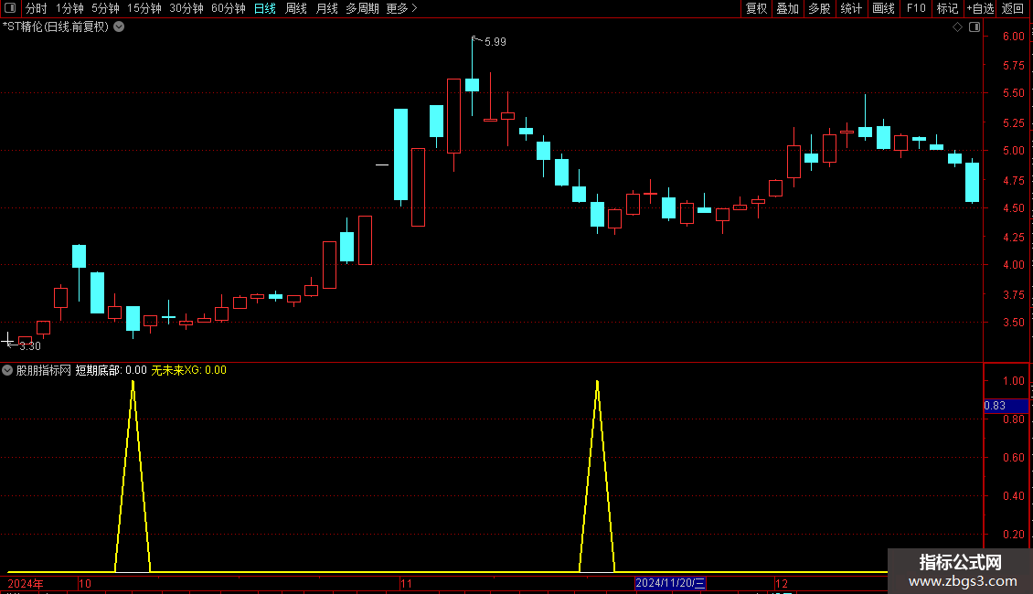
Task: Open the 复权 adjustment menu
Action: tap(756, 8)
